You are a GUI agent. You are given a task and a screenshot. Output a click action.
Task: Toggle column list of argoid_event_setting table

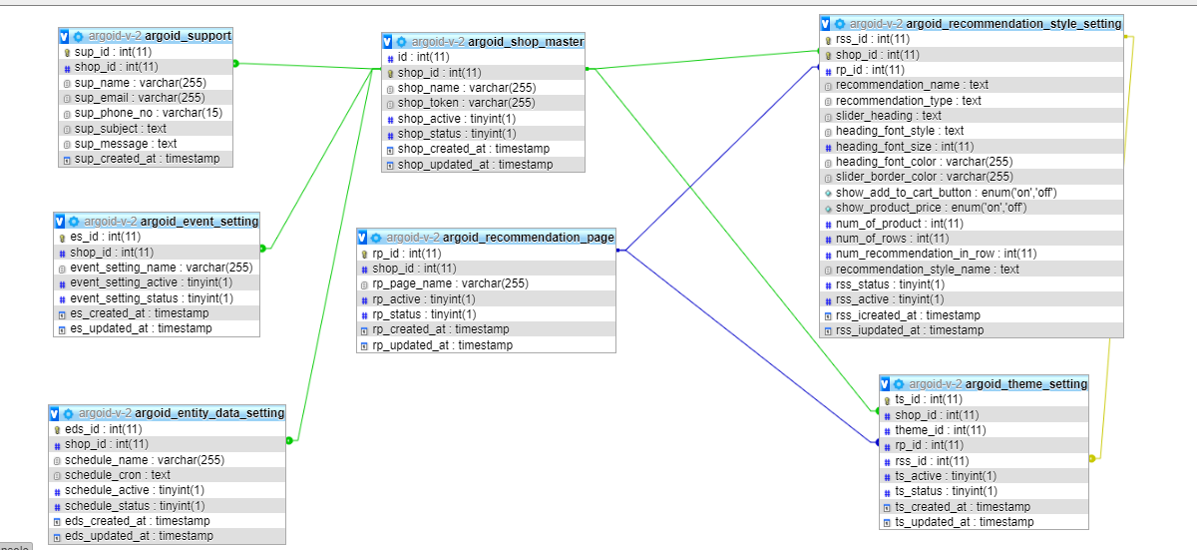click(x=60, y=221)
